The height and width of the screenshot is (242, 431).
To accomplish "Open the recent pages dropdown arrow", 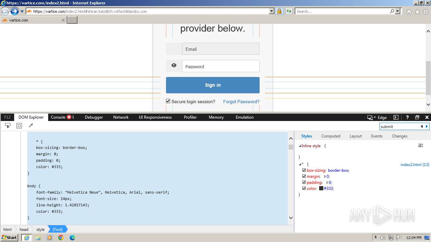I will [22, 11].
